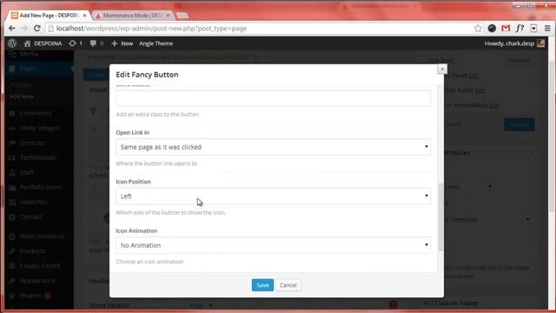Open a new browser tab
Viewport: 556px width, 313px height.
(x=182, y=16)
